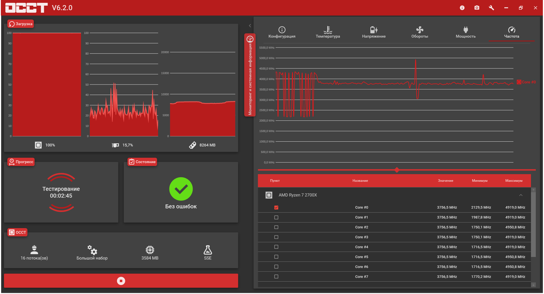
Task: Click the 100% CPU load value
Action: 50,145
